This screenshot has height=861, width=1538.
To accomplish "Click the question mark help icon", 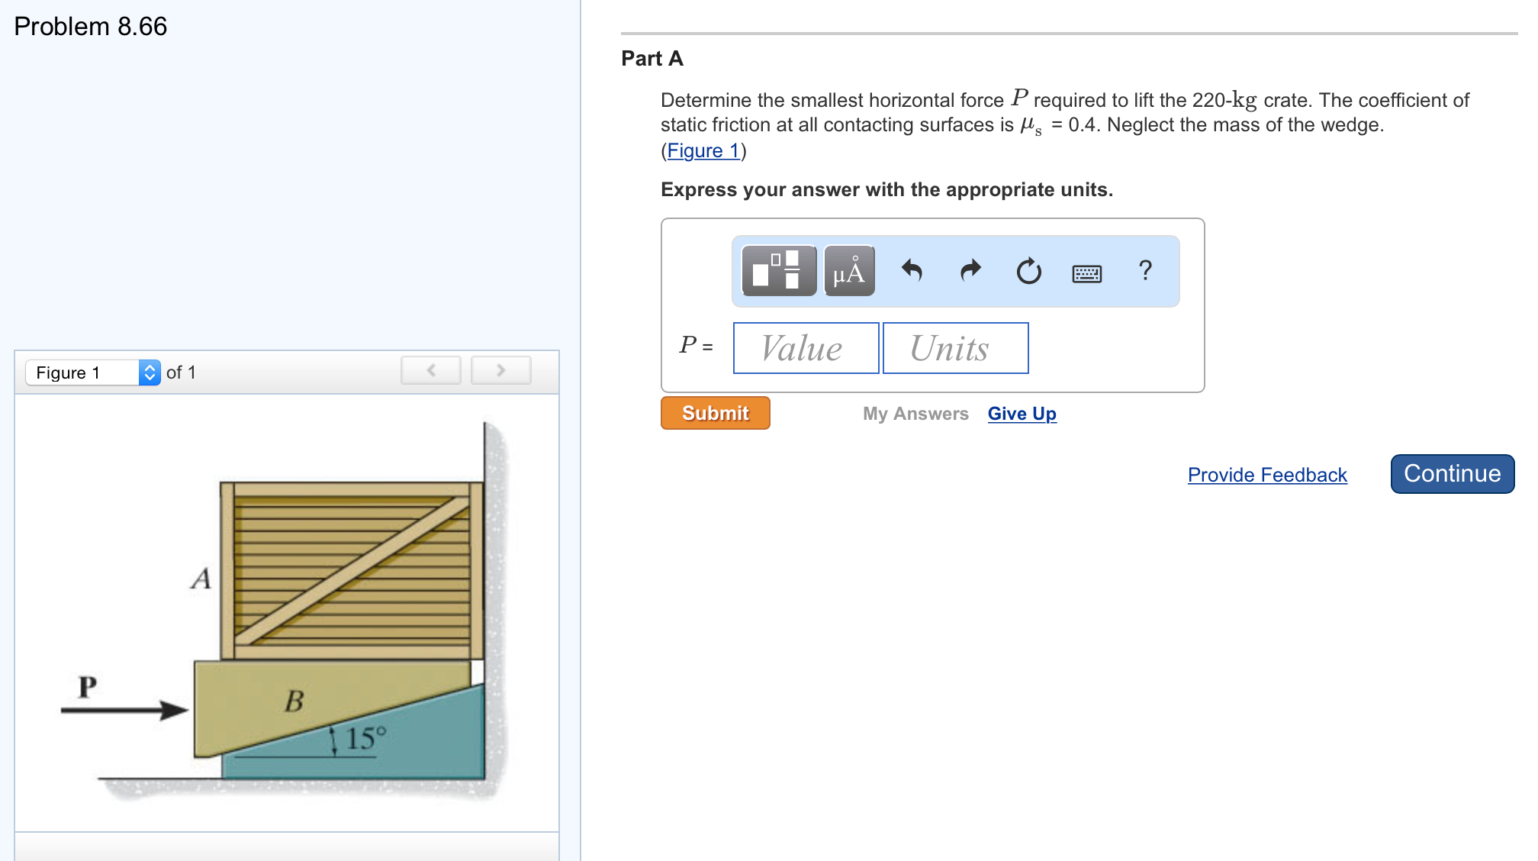I will click(1145, 271).
